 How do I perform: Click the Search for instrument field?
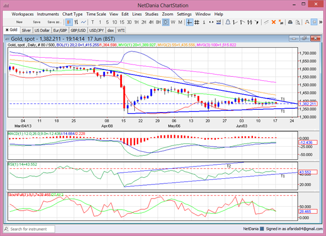pyautogui.click(x=29, y=229)
